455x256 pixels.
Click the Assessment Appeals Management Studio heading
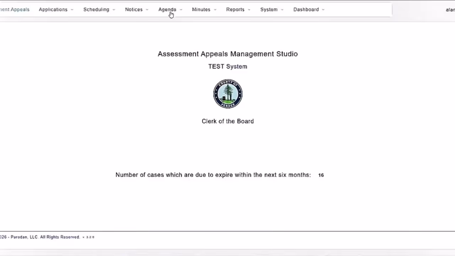tap(228, 54)
